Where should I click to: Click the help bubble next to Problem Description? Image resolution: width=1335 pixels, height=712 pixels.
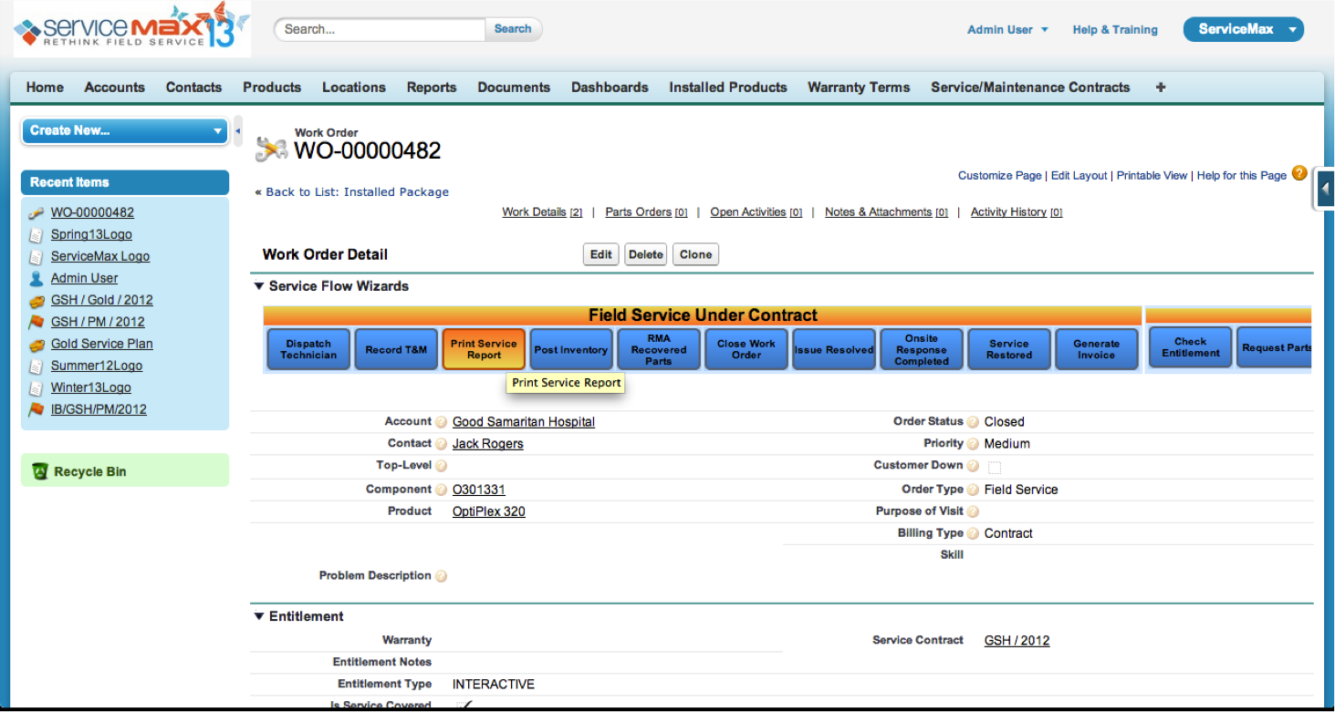442,576
